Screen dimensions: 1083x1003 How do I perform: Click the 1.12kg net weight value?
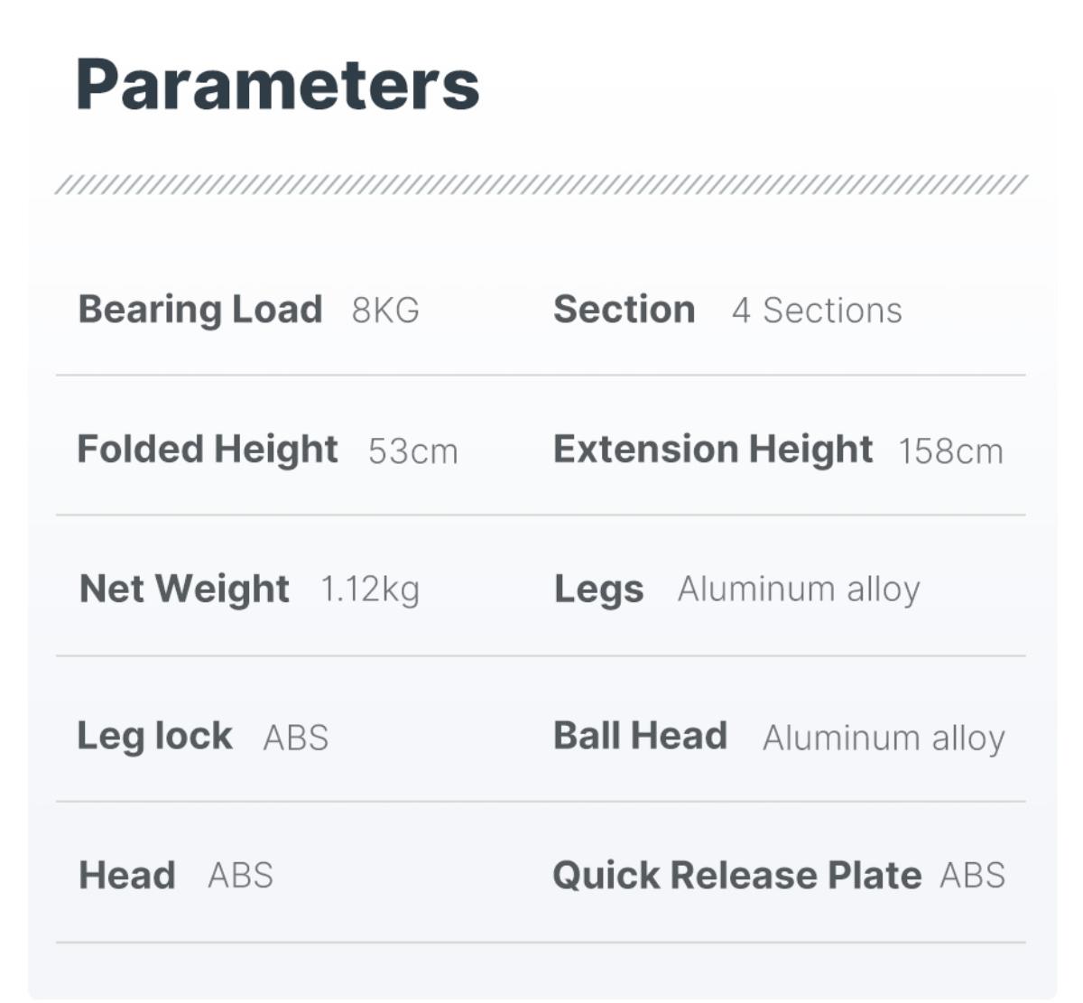(x=370, y=590)
